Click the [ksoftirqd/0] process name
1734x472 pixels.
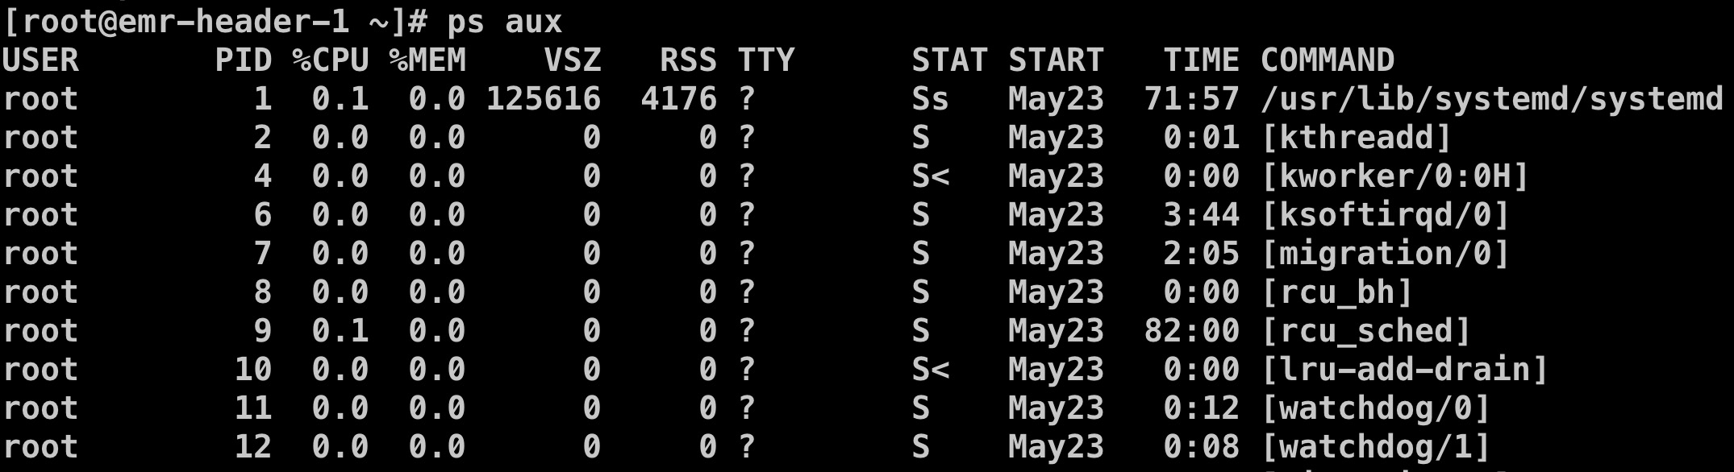click(1385, 215)
